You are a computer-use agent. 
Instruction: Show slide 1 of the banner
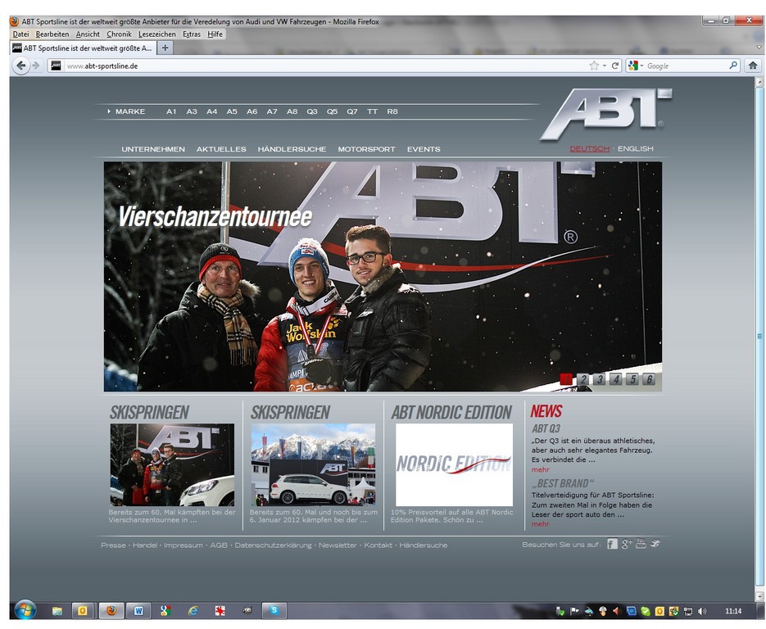pyautogui.click(x=566, y=379)
